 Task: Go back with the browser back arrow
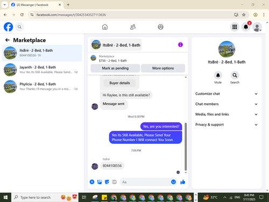pos(5,15)
